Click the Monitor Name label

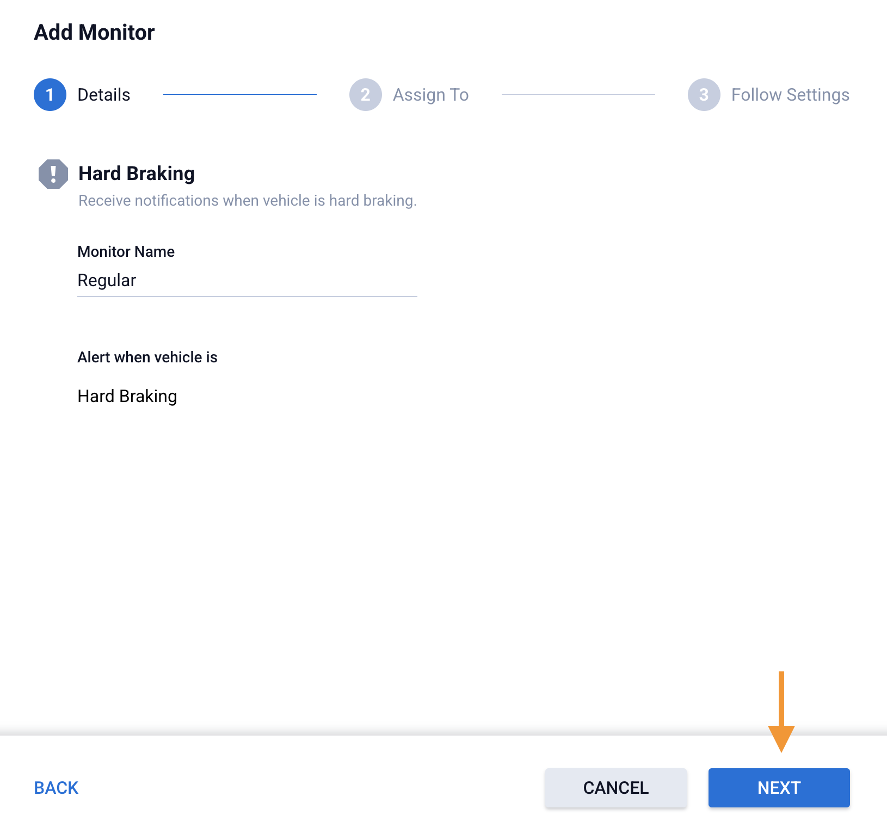pos(126,251)
